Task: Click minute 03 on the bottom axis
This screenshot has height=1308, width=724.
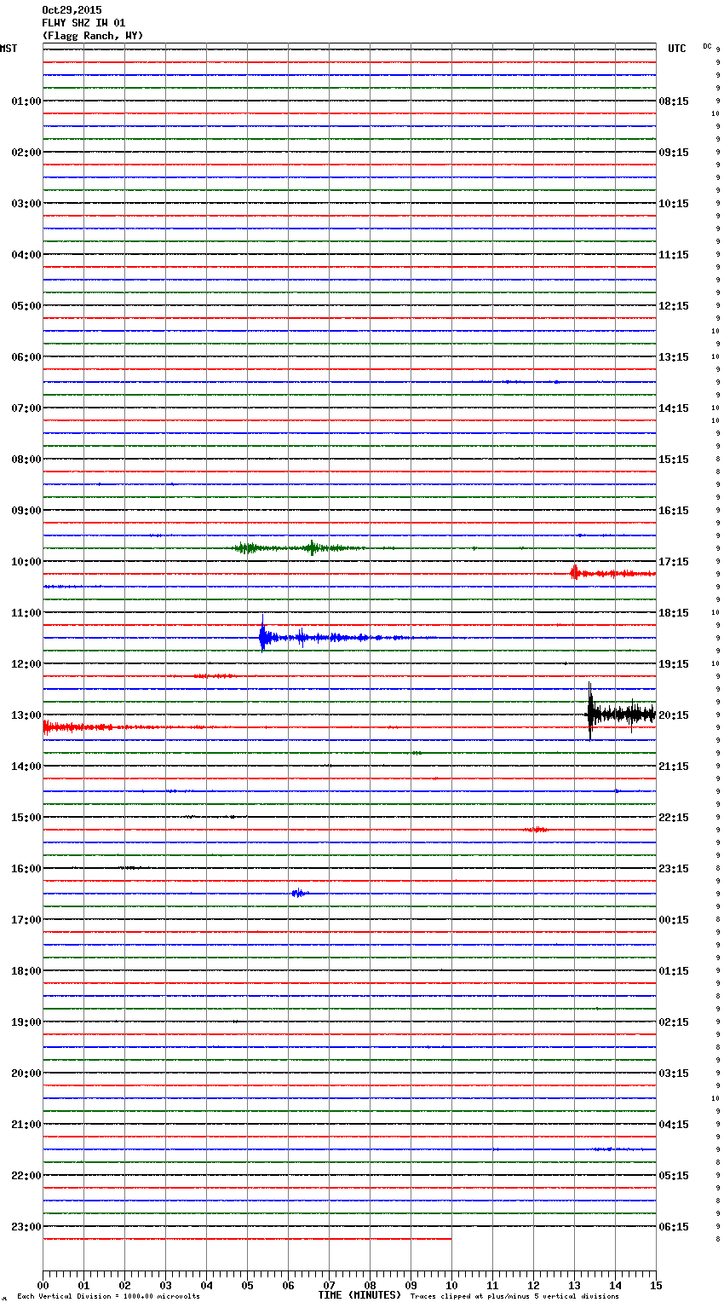Action: (x=165, y=1286)
